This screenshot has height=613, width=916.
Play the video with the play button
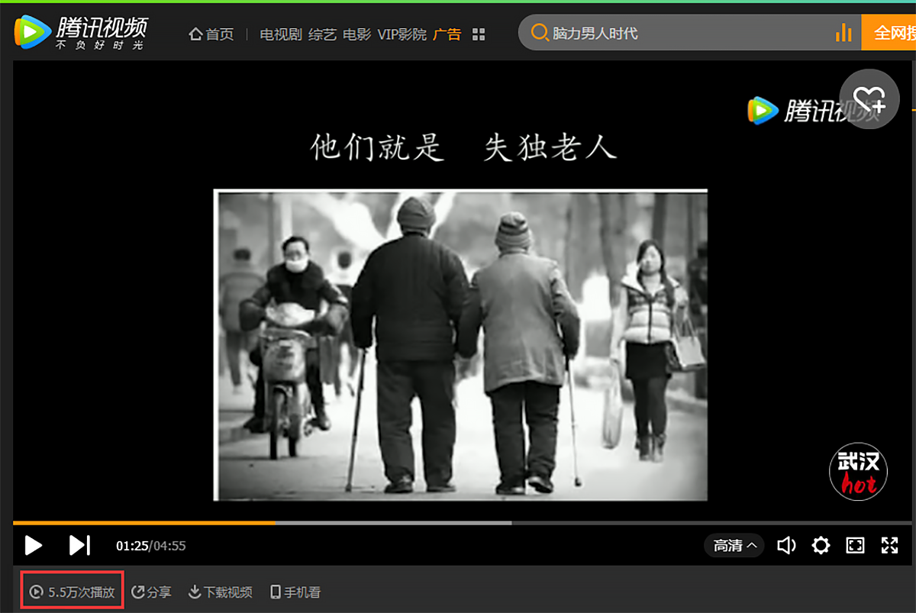coord(33,545)
